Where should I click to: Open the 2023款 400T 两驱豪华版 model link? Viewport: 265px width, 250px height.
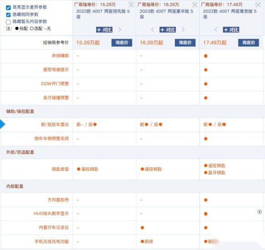point(166,14)
